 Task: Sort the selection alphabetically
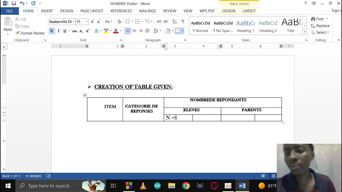175,22
